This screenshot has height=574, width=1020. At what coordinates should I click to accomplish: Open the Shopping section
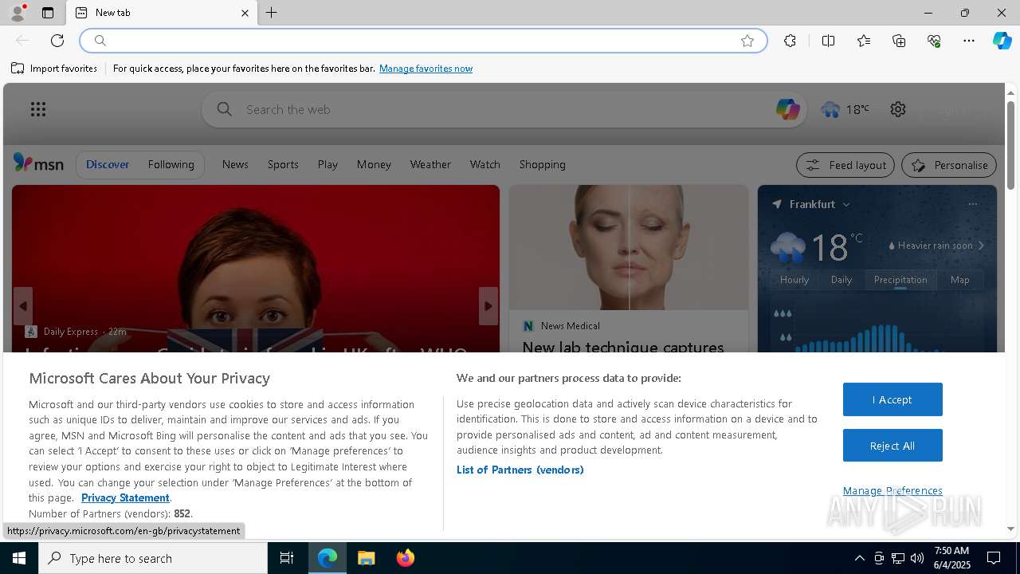[542, 164]
